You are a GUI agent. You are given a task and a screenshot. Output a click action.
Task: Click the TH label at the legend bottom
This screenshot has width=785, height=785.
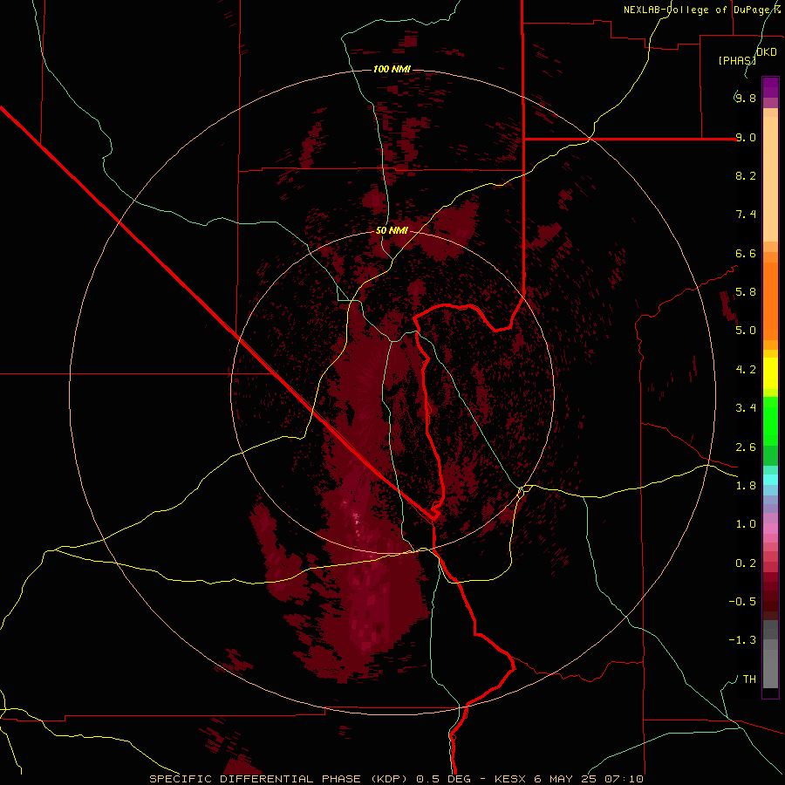749,679
